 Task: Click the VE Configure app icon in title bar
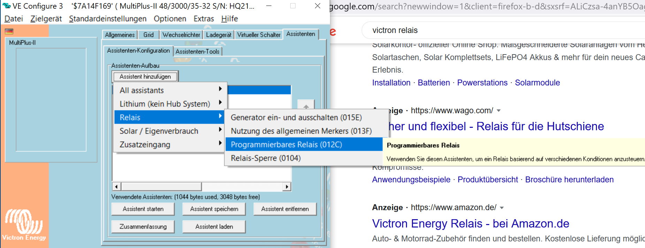click(7, 6)
